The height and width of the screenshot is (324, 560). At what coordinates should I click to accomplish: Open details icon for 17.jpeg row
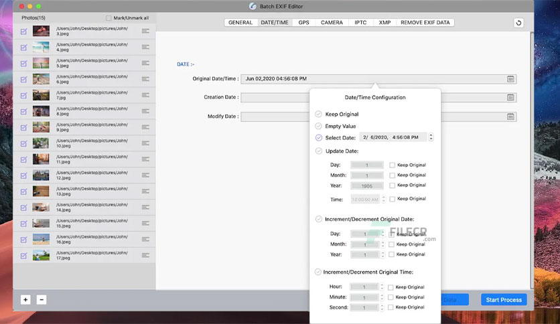pyautogui.click(x=145, y=255)
